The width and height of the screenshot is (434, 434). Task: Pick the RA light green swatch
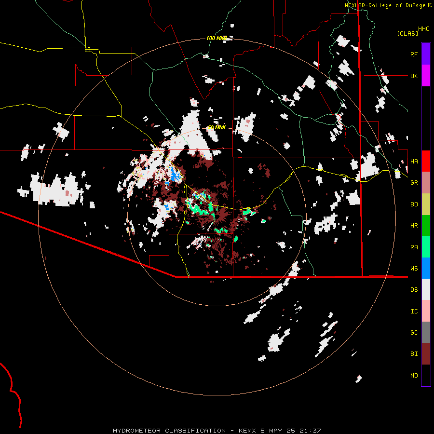pyautogui.click(x=426, y=247)
